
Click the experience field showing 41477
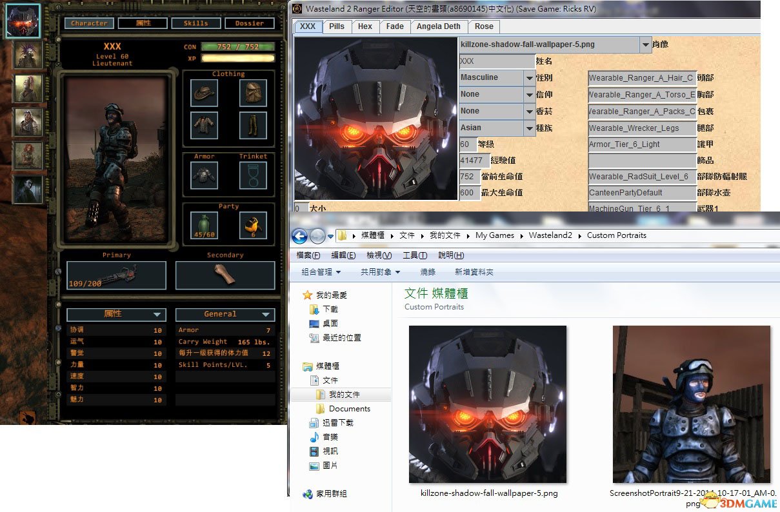click(474, 161)
